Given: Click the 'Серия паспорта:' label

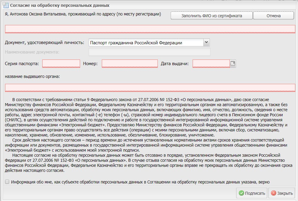Looking at the screenshot, I should coord(22,64).
